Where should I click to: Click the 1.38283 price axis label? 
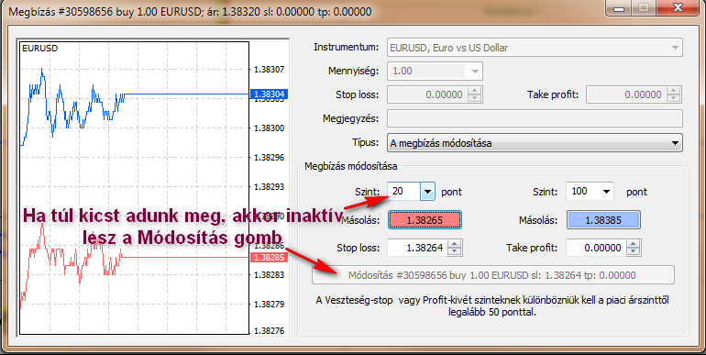click(x=269, y=275)
